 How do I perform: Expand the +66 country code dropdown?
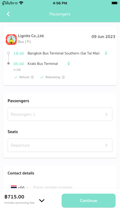pyautogui.click(x=23, y=187)
